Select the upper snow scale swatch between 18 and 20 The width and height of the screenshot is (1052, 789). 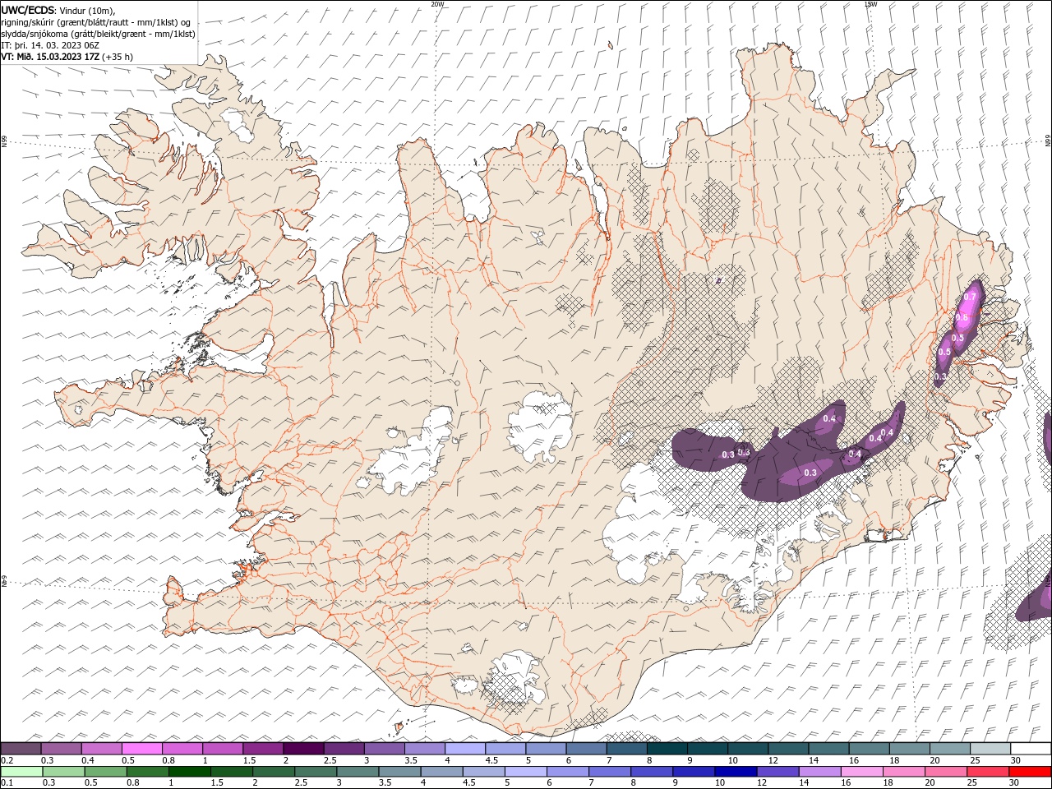point(908,749)
